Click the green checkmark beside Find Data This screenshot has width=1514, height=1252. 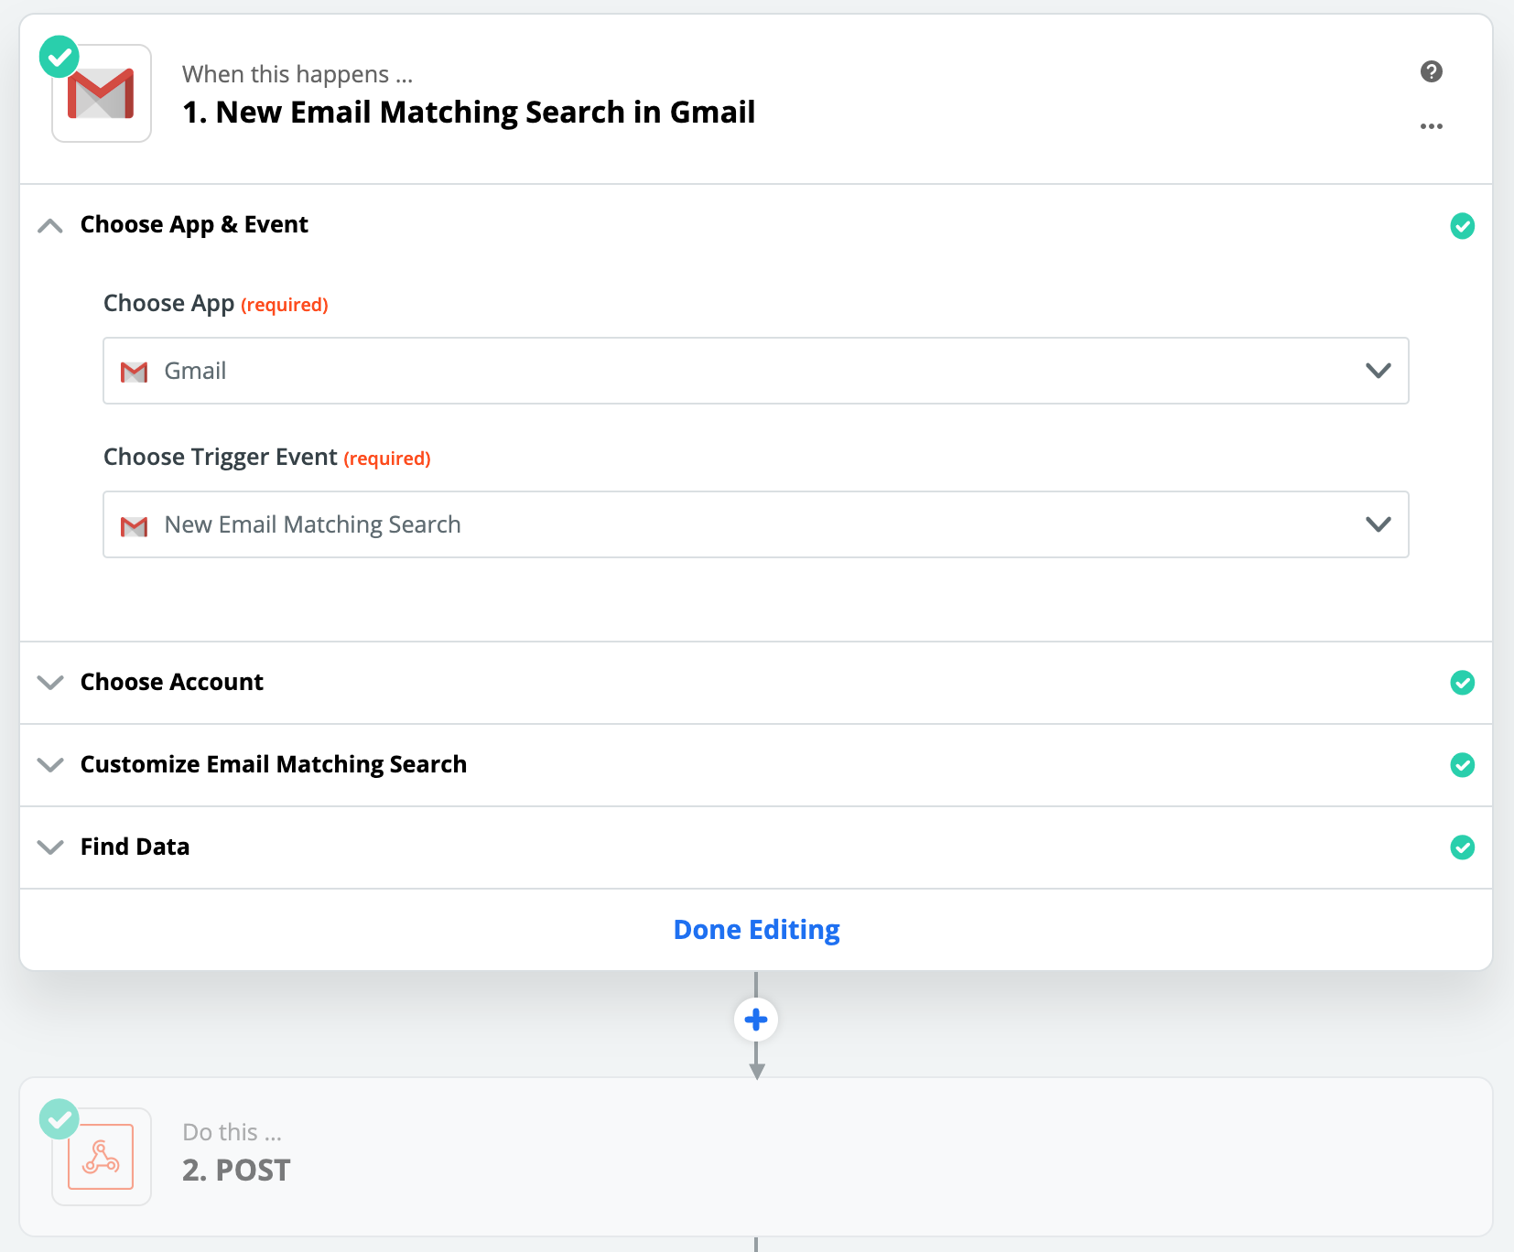1463,847
